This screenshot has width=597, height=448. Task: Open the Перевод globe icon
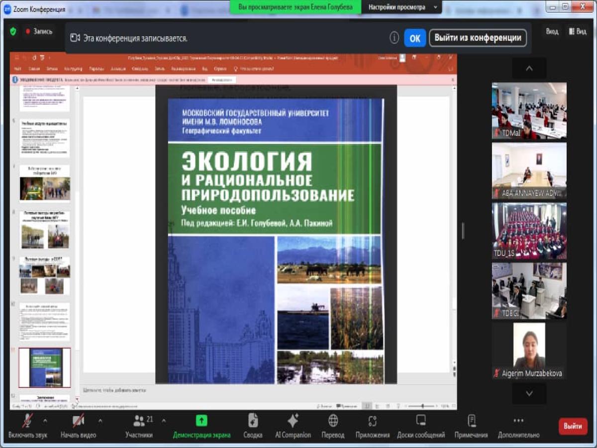[333, 421]
